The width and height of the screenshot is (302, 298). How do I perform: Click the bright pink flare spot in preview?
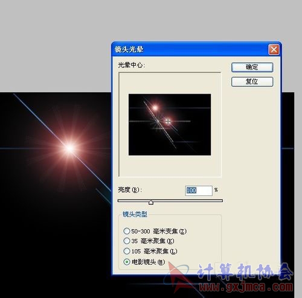click(155, 108)
